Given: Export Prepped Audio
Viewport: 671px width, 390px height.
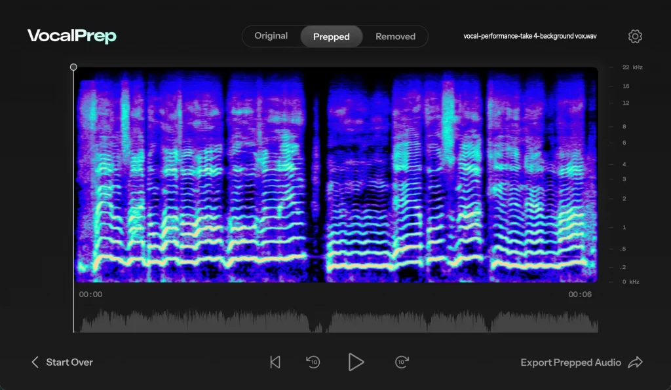Looking at the screenshot, I should click(x=570, y=362).
